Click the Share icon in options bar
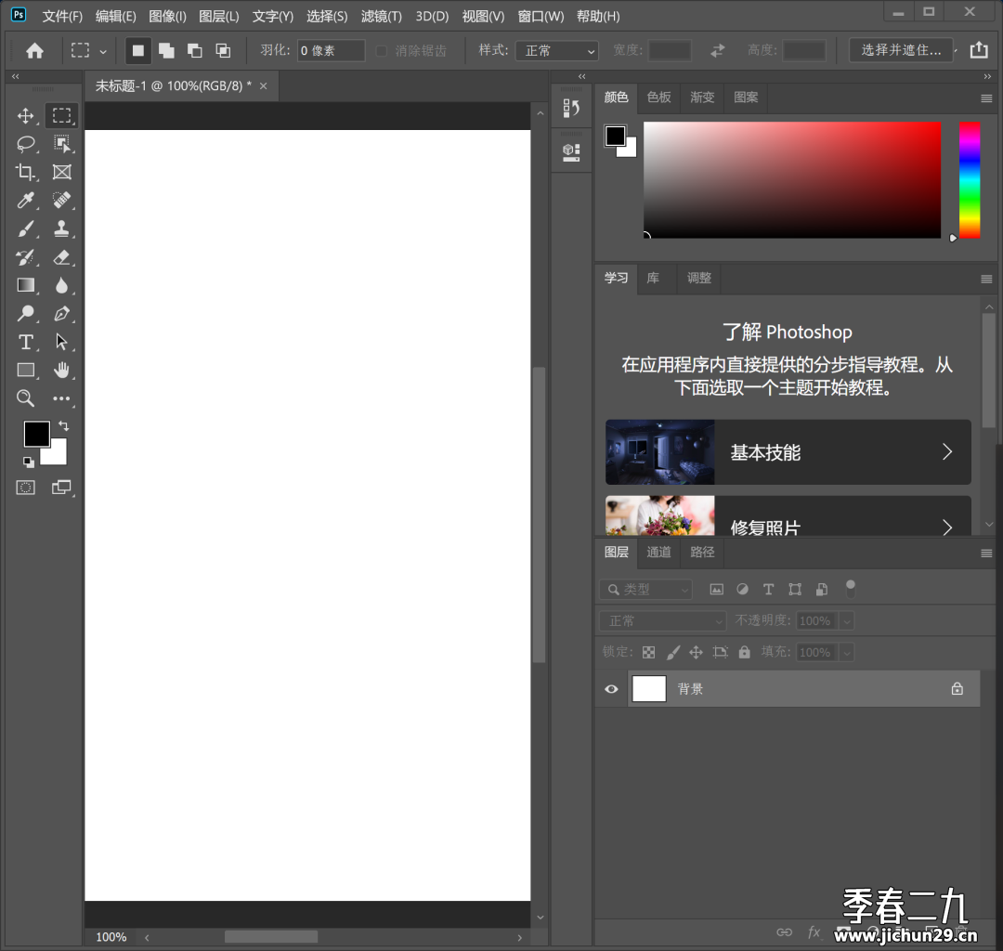The width and height of the screenshot is (1003, 951). (x=979, y=50)
